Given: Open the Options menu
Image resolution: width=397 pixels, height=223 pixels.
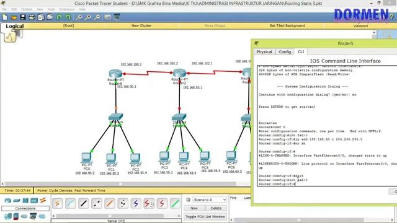Looking at the screenshot, I should tap(27, 9).
